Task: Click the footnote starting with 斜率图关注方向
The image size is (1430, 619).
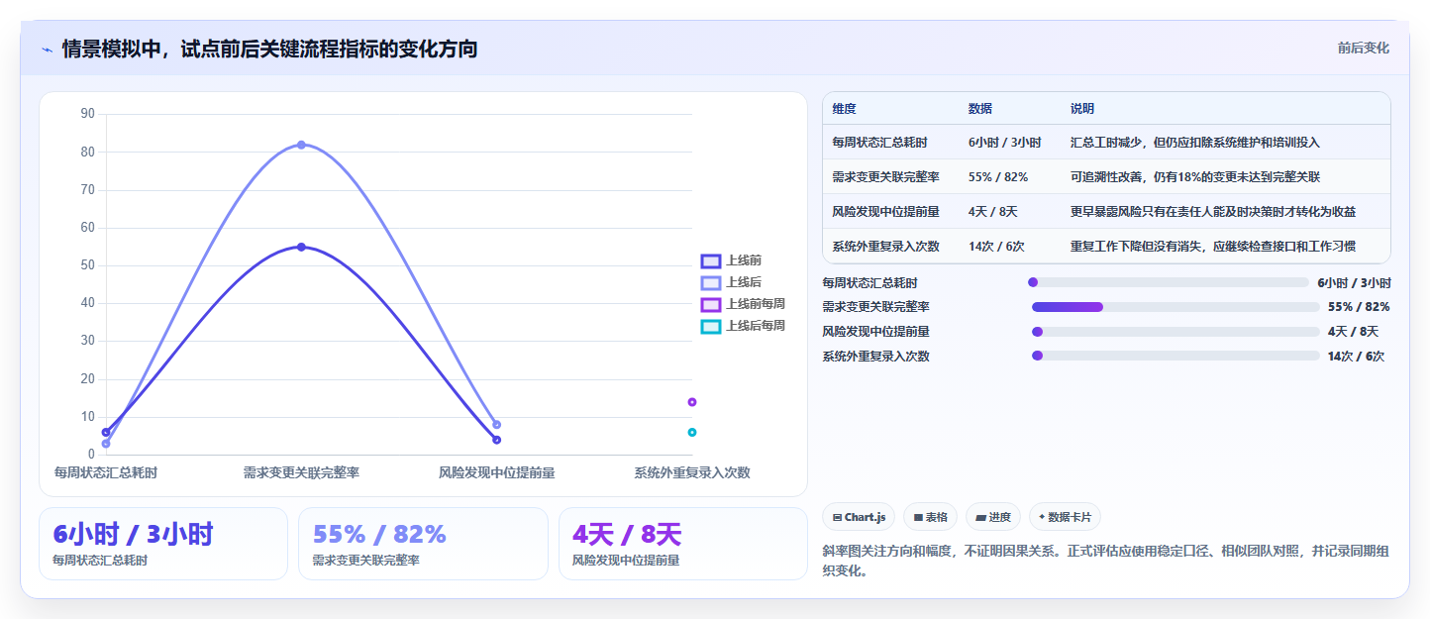Action: 1106,561
